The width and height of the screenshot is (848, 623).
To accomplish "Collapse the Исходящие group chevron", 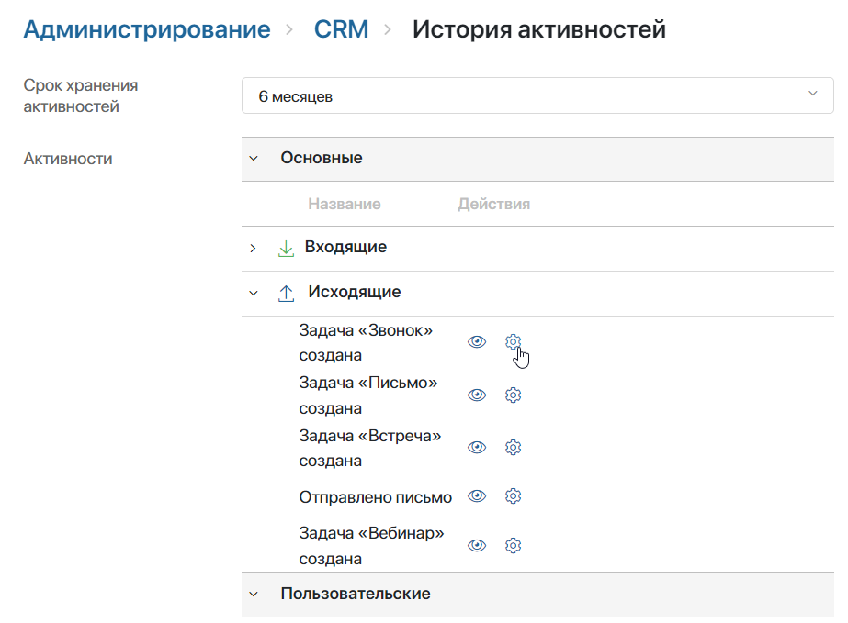I will point(253,294).
